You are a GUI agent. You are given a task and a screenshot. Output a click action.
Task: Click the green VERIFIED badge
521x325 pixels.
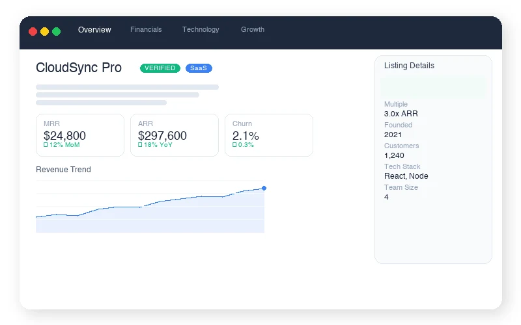point(160,68)
